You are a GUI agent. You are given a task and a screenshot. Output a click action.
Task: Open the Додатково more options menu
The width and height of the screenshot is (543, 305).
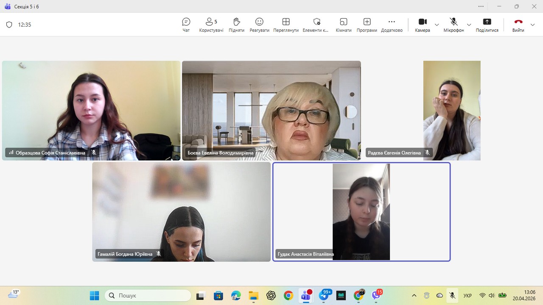[392, 25]
